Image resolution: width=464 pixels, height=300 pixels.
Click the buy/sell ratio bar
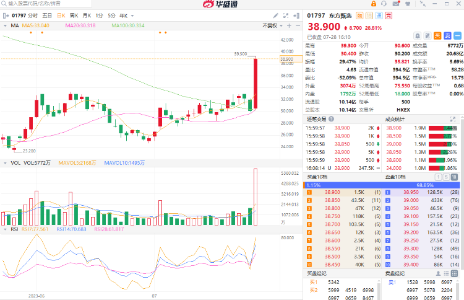point(383,185)
